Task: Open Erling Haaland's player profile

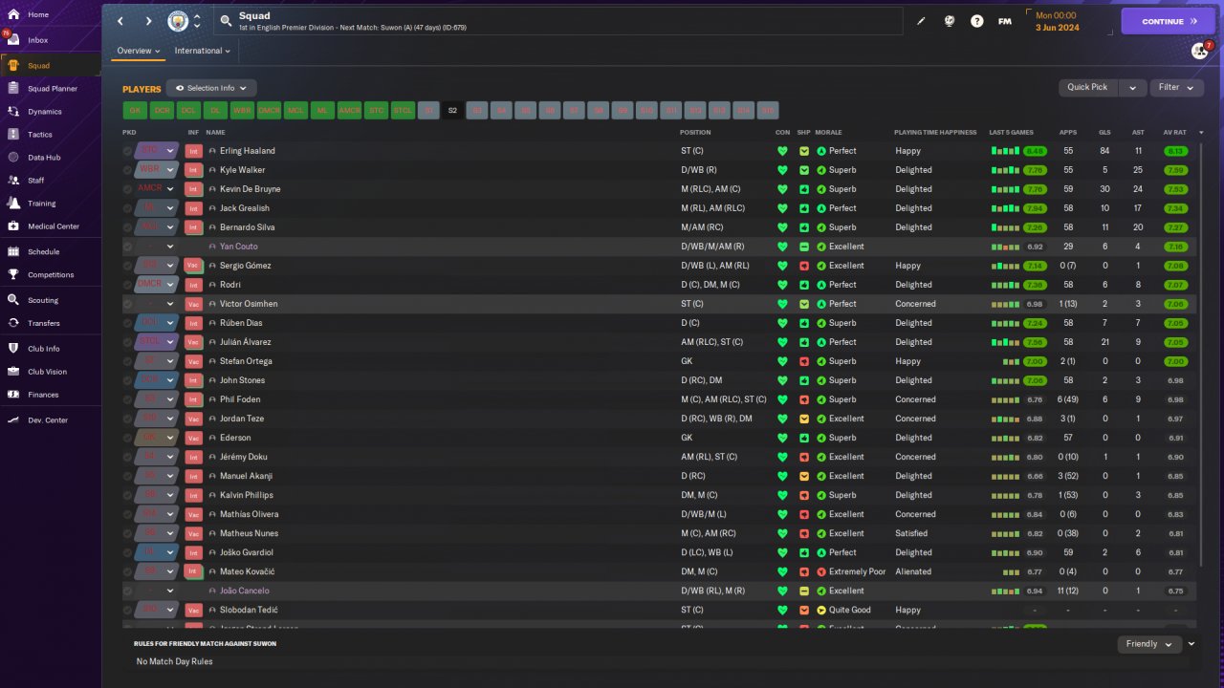Action: click(x=247, y=151)
